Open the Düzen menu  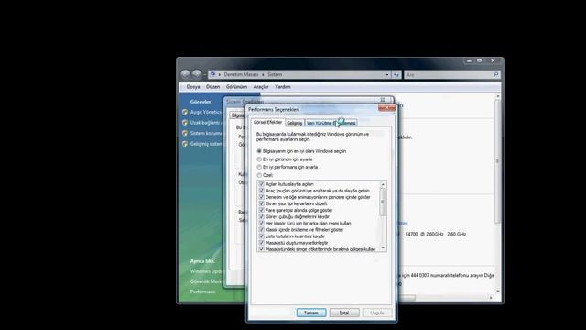coord(212,87)
